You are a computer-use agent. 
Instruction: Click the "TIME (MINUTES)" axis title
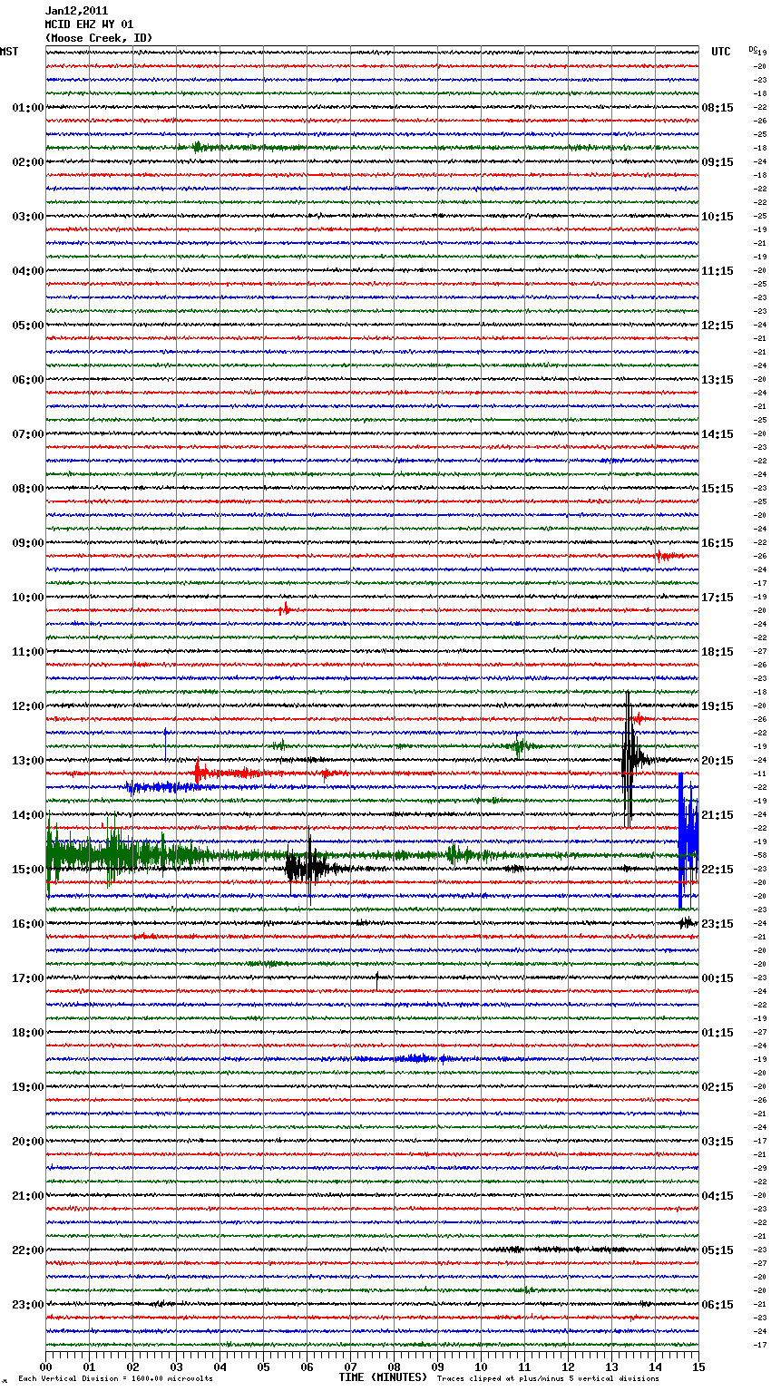383,1377
